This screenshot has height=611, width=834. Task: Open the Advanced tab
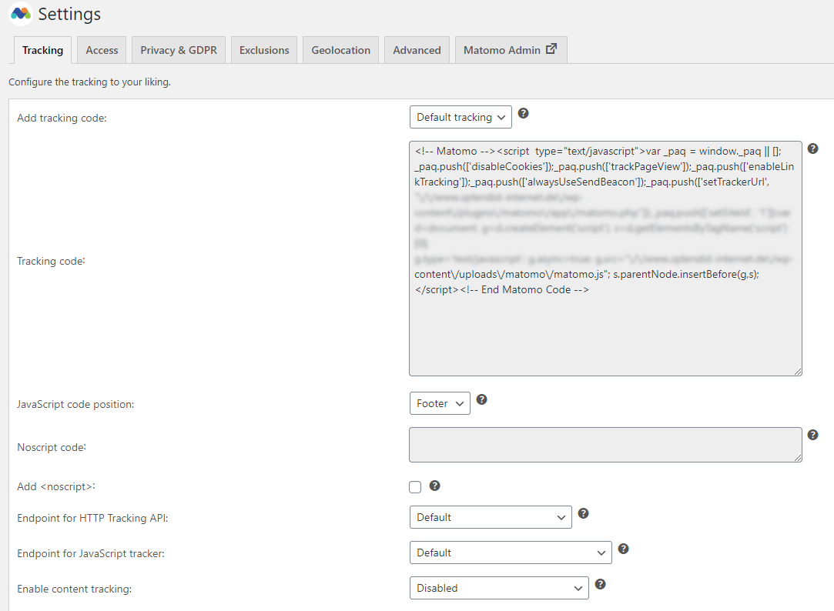pyautogui.click(x=417, y=50)
